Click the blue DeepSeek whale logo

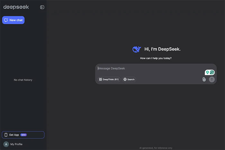click(137, 49)
